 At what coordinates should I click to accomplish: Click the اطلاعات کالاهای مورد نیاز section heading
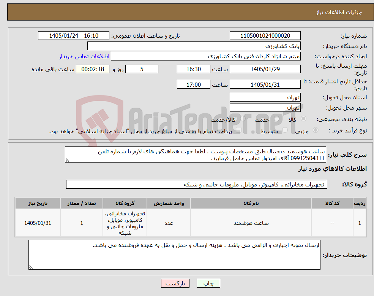point(333,169)
